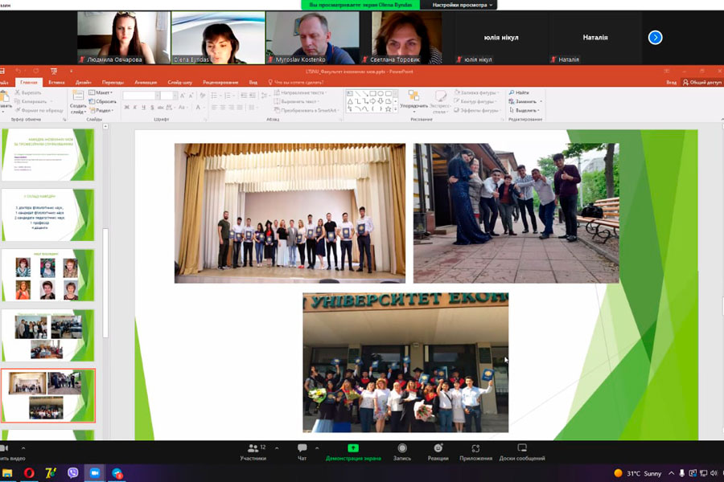This screenshot has width=724, height=482.
Task: Open the Выделить select dropdown
Action: (526, 110)
